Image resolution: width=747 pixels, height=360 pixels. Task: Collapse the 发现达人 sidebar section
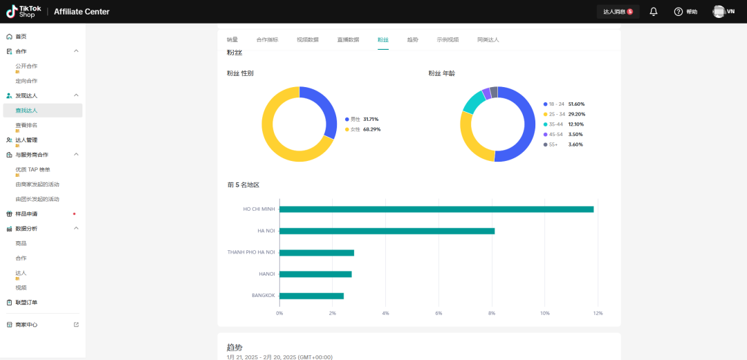76,95
